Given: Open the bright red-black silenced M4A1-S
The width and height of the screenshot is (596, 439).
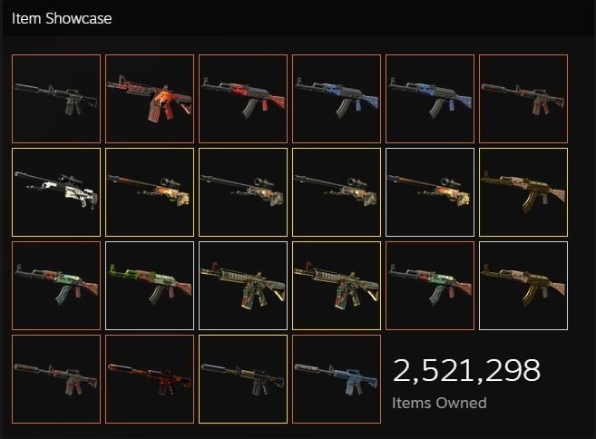Looking at the screenshot, I should tap(150, 379).
